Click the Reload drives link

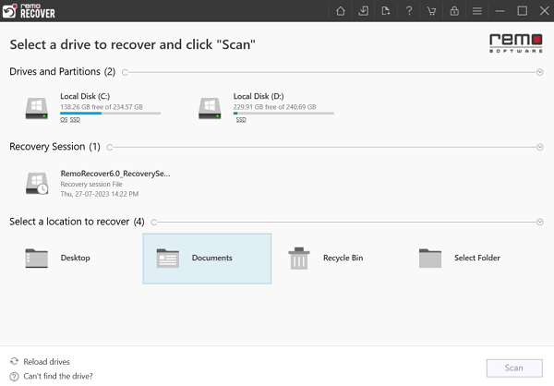(47, 362)
